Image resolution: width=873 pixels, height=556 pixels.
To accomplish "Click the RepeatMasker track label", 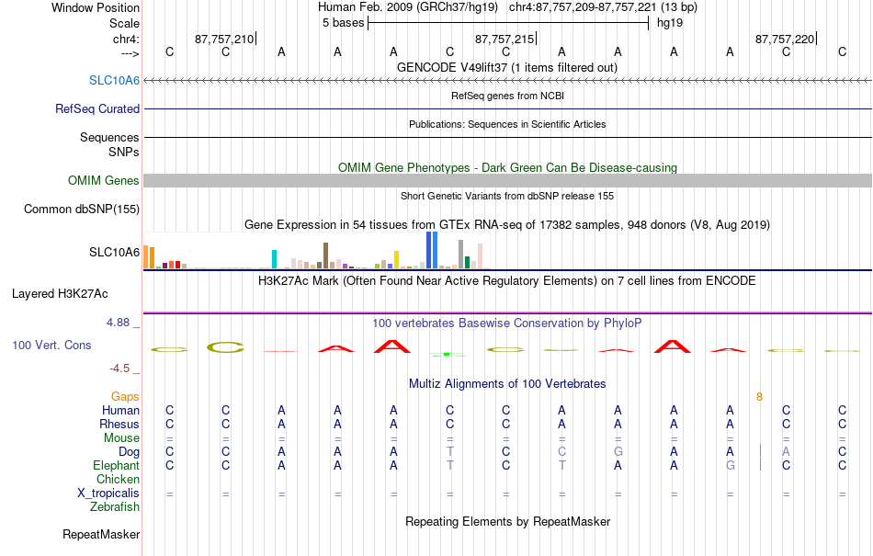I will point(101,534).
